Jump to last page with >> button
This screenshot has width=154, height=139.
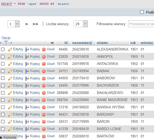(x=35, y=24)
